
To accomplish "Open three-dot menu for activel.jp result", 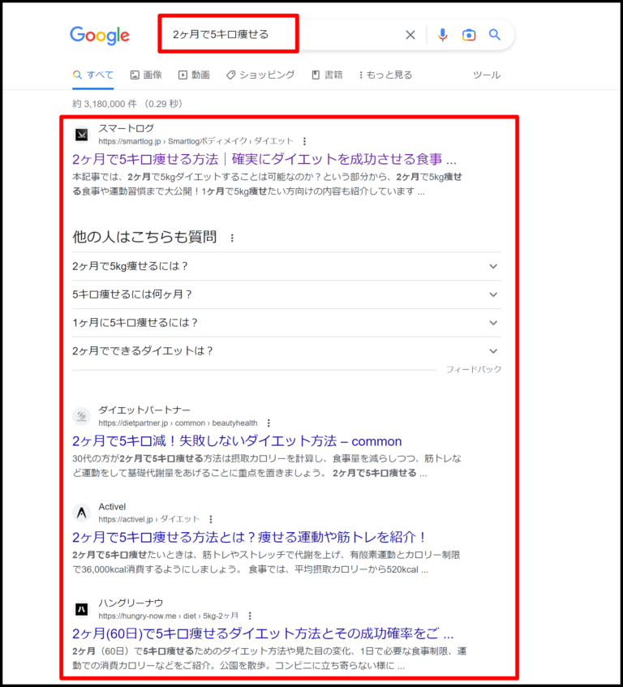I will click(x=211, y=519).
